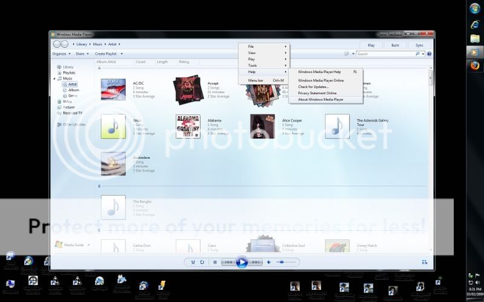Click inside the Search box
Image resolution: width=484 pixels, height=302 pixels.
(x=385, y=54)
